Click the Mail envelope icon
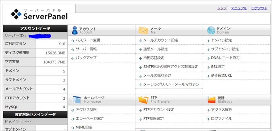 (x=143, y=30)
